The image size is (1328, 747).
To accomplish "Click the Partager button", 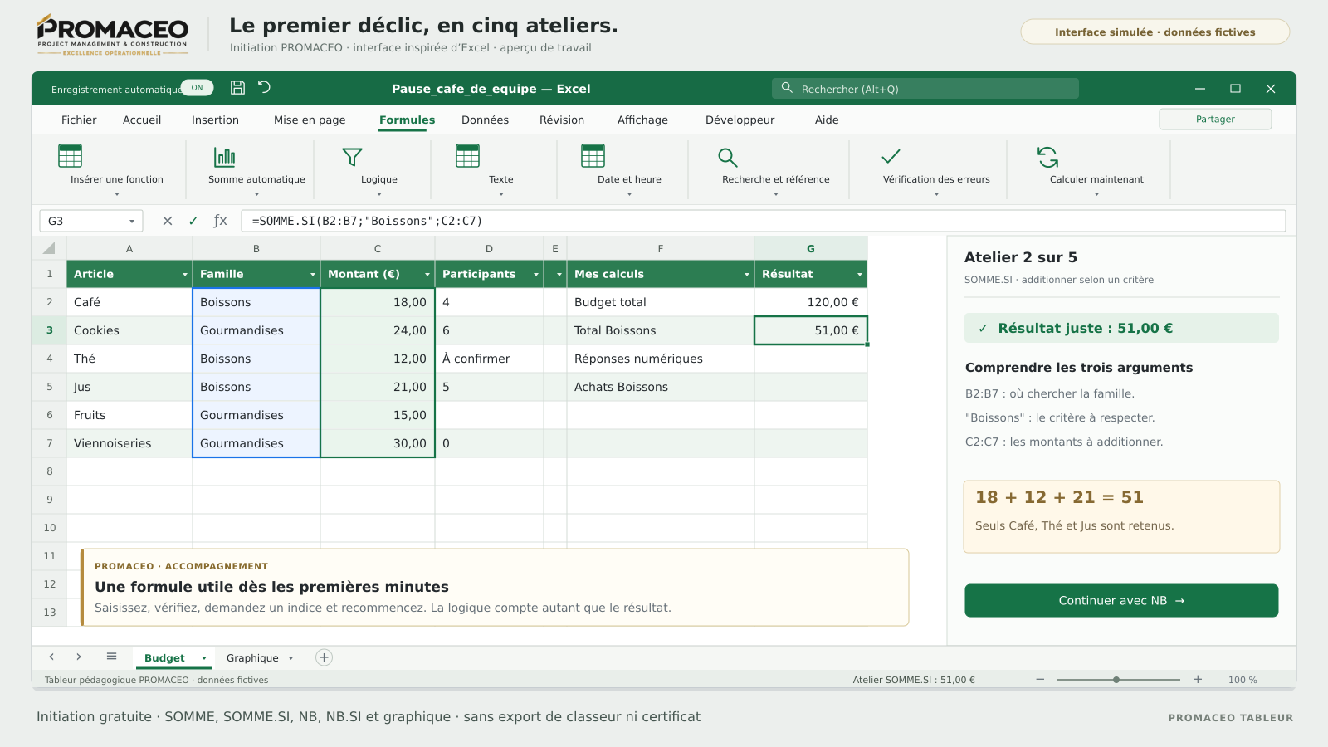I will tap(1215, 120).
